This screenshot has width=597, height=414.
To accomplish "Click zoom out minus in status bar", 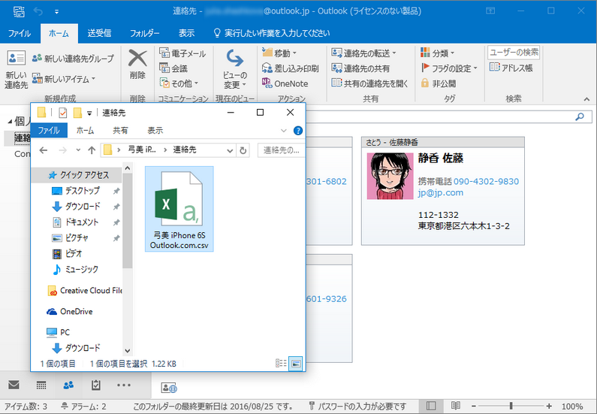I will pyautogui.click(x=474, y=406).
